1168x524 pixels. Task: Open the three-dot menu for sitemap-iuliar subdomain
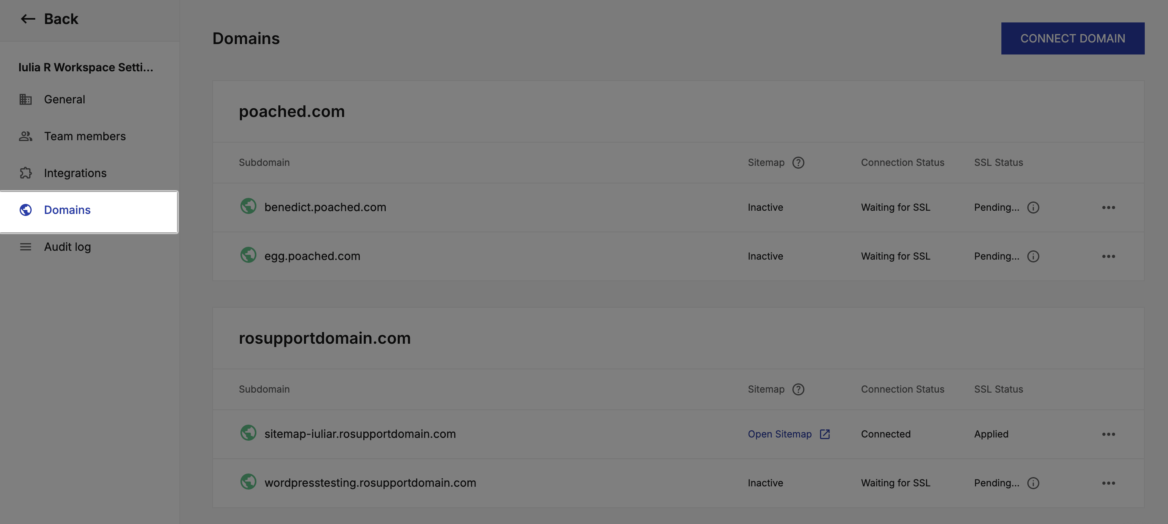1109,434
